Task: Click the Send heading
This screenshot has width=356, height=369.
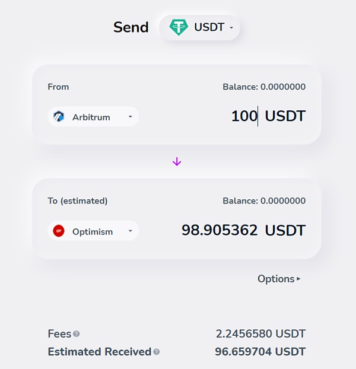Action: (x=131, y=27)
